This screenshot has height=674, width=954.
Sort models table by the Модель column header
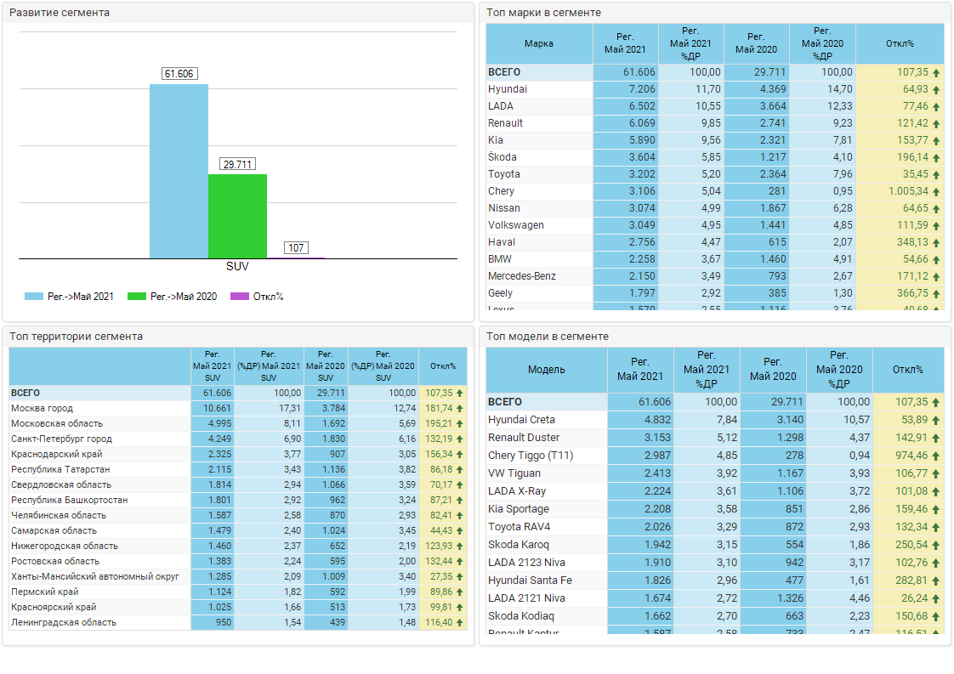(546, 370)
